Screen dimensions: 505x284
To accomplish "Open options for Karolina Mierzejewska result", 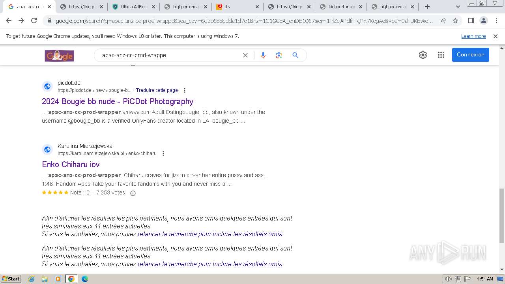I will coord(163,153).
